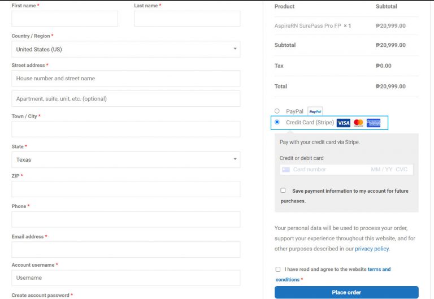Image resolution: width=434 pixels, height=299 pixels.
Task: Focus the First name input field
Action: click(x=65, y=19)
